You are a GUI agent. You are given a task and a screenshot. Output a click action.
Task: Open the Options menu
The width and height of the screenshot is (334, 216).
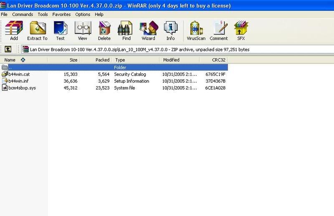[83, 15]
